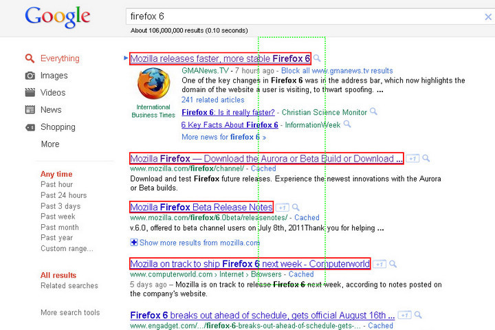Select the Everything search category

tap(60, 58)
